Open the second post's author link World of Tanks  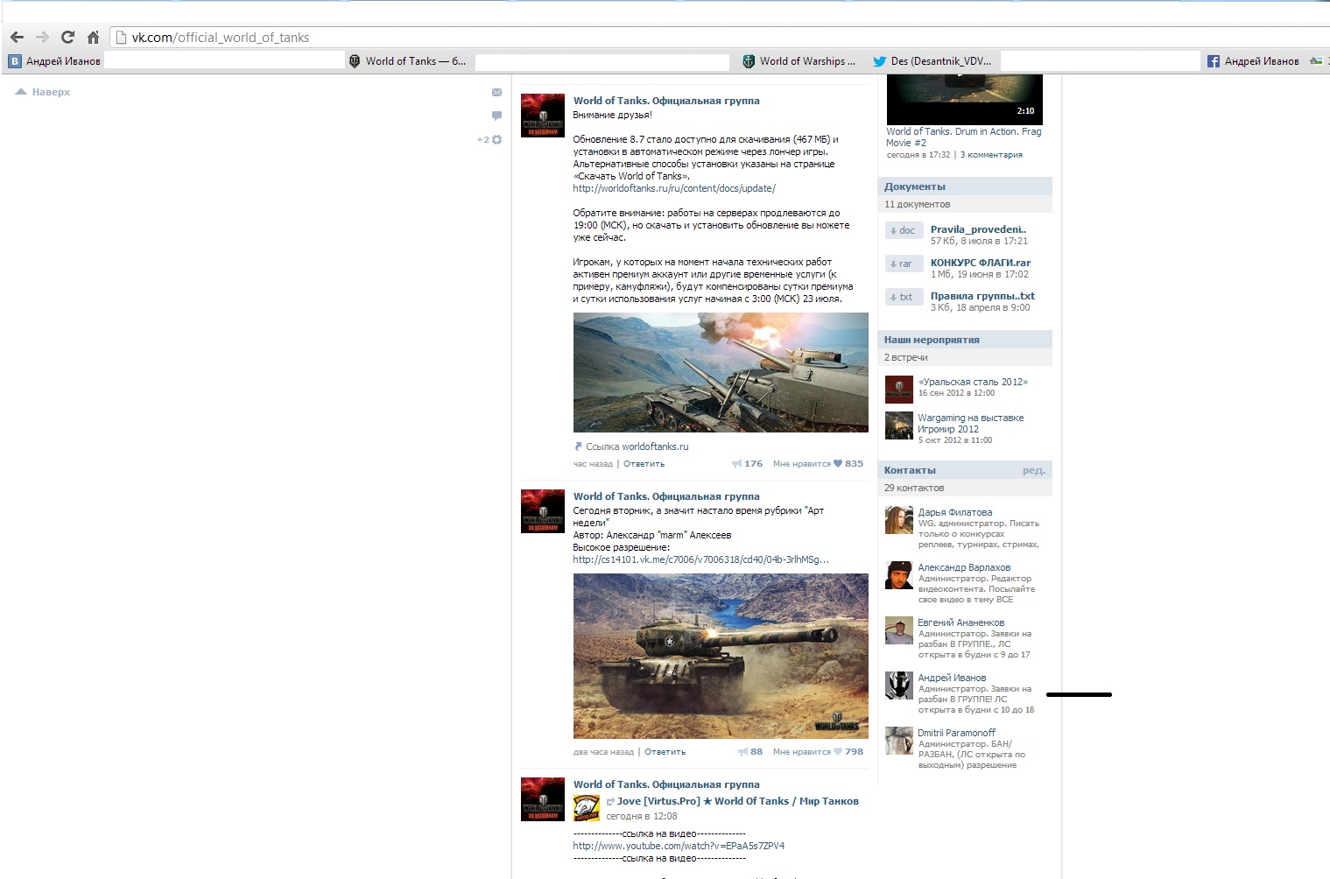[666, 496]
